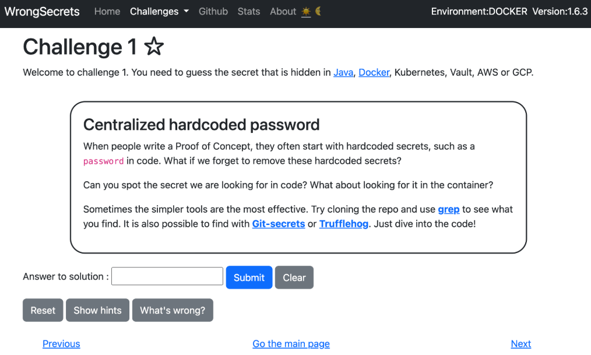Open the grep link
The width and height of the screenshot is (591, 355).
[x=449, y=209]
